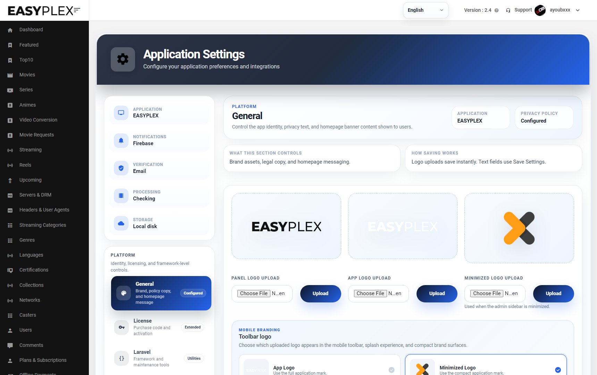The height and width of the screenshot is (375, 597).
Task: Click the Servers & DRM HD icon
Action: (x=10, y=195)
